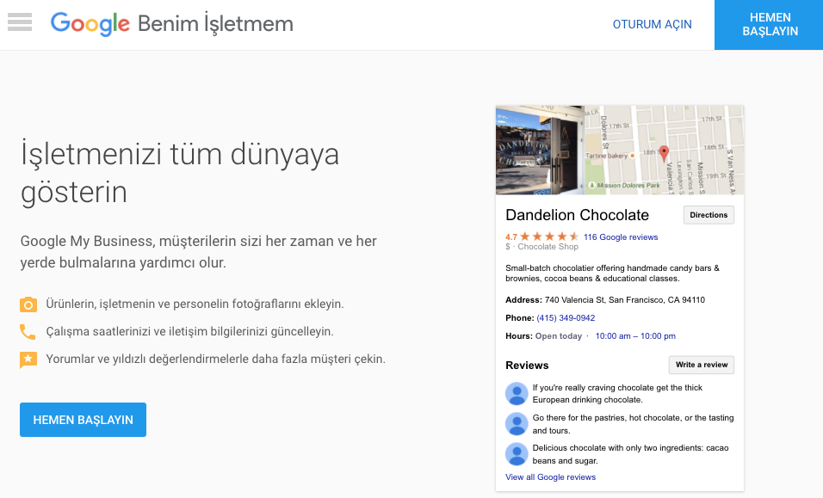Click the heading İşletmenizi tüm dünyaya gösterin
Viewport: 823px width, 498px height.
[180, 173]
